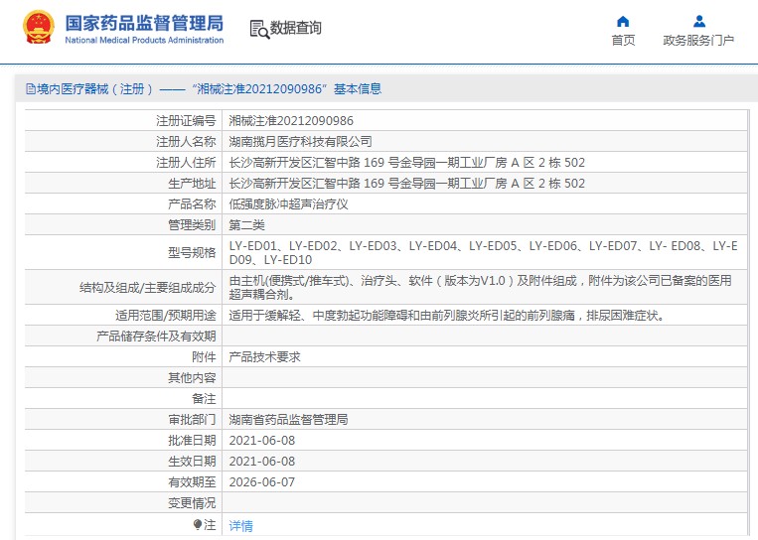Open the 详情 link
This screenshot has width=758, height=540.
(x=240, y=525)
